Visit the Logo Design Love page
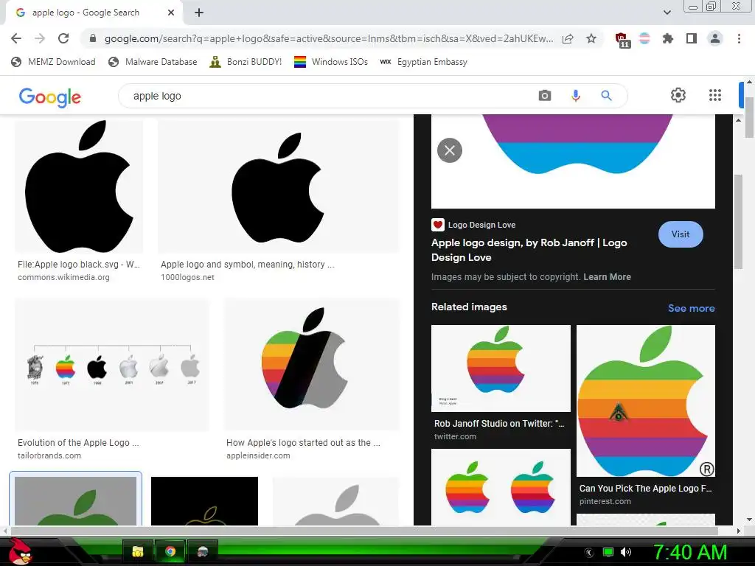The image size is (755, 566). tap(681, 234)
